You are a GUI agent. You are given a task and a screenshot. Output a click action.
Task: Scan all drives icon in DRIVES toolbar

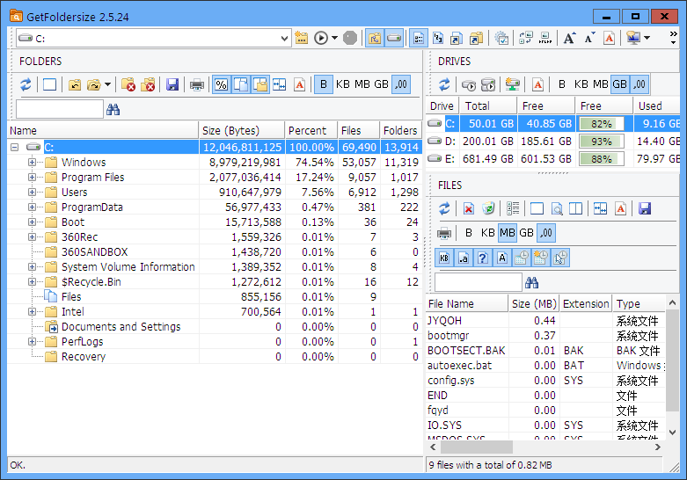point(487,84)
